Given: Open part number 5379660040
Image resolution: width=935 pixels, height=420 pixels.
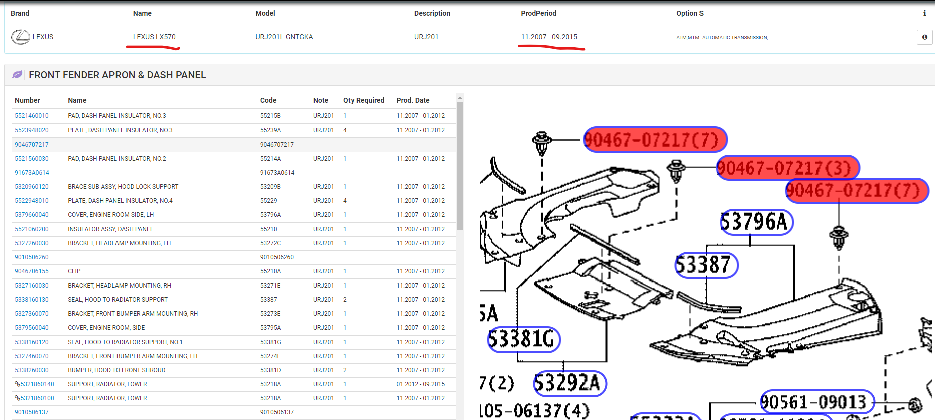Looking at the screenshot, I should [x=32, y=215].
